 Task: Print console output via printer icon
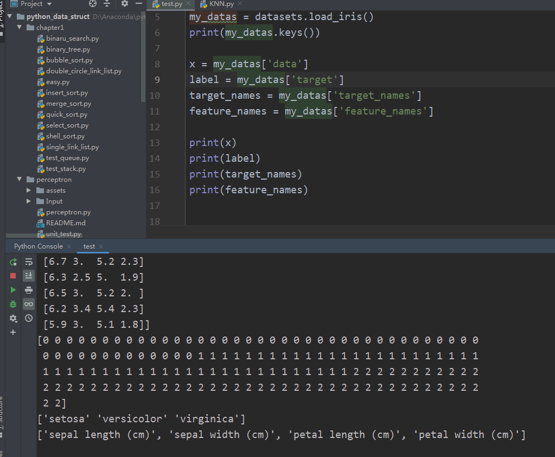(x=29, y=290)
